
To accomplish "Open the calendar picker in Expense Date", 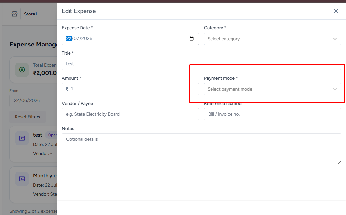I will click(192, 38).
